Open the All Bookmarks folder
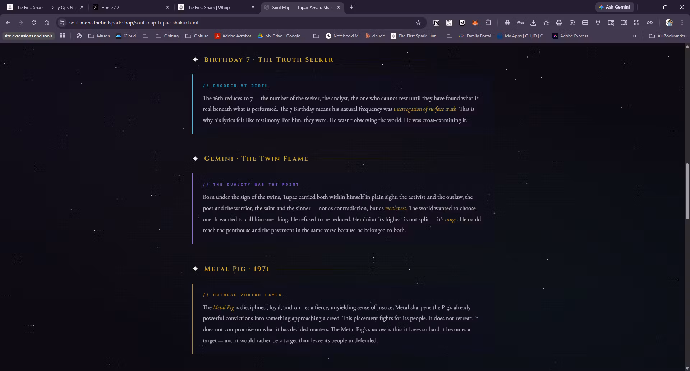The height and width of the screenshot is (371, 690). [667, 36]
